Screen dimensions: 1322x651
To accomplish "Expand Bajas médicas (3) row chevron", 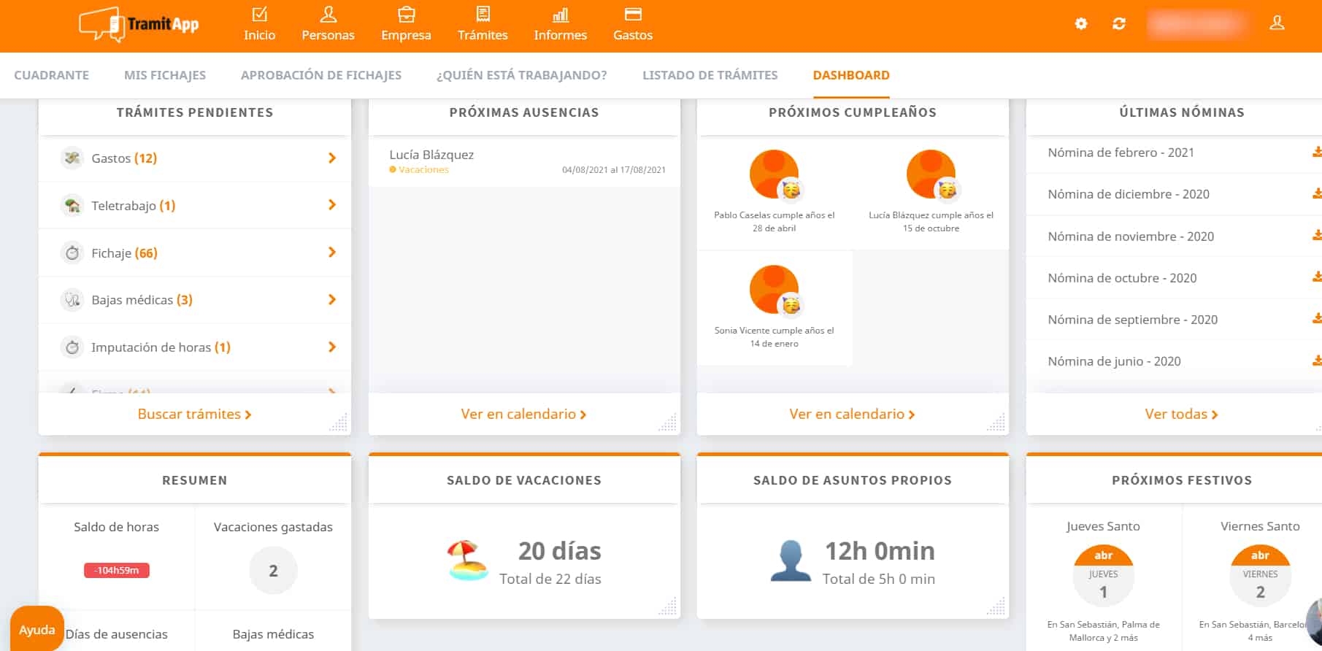I will coord(332,299).
